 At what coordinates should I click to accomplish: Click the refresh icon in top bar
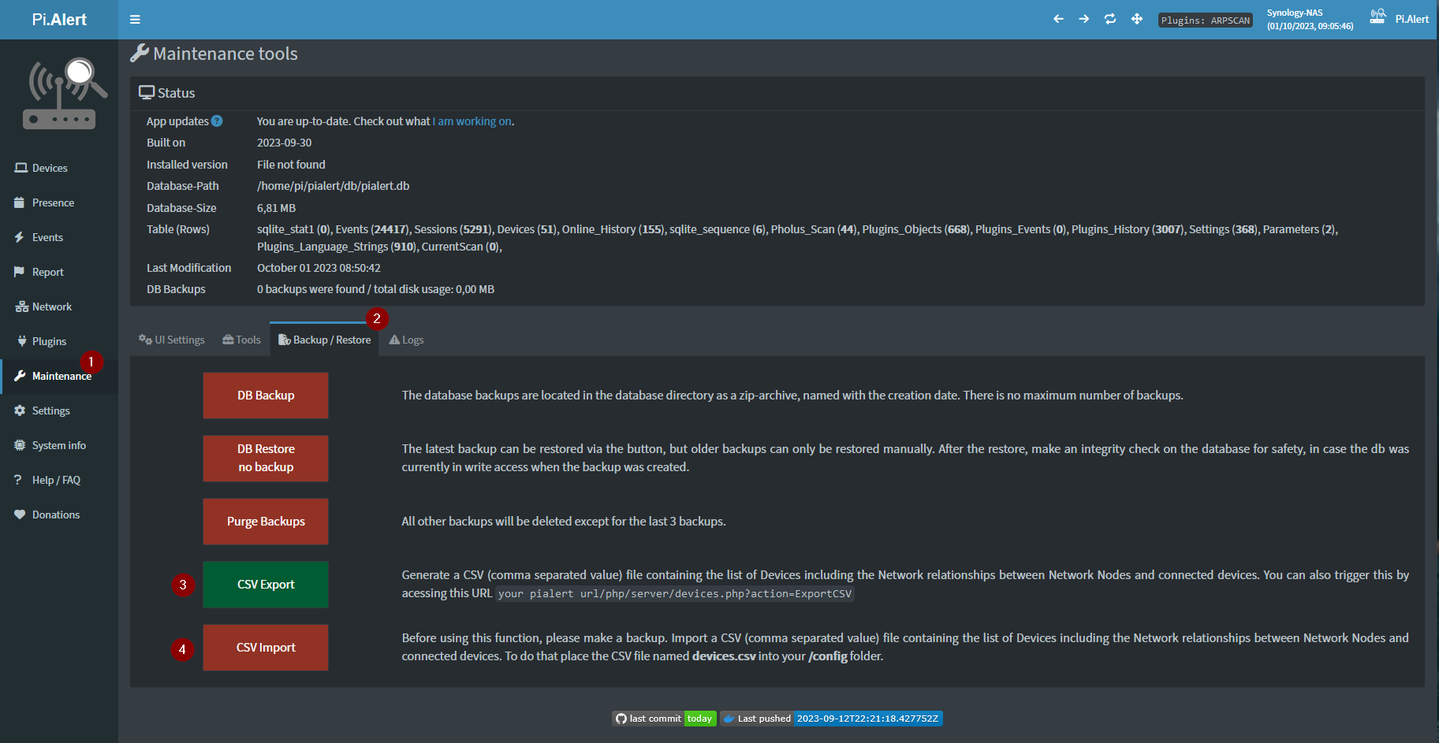point(1110,19)
